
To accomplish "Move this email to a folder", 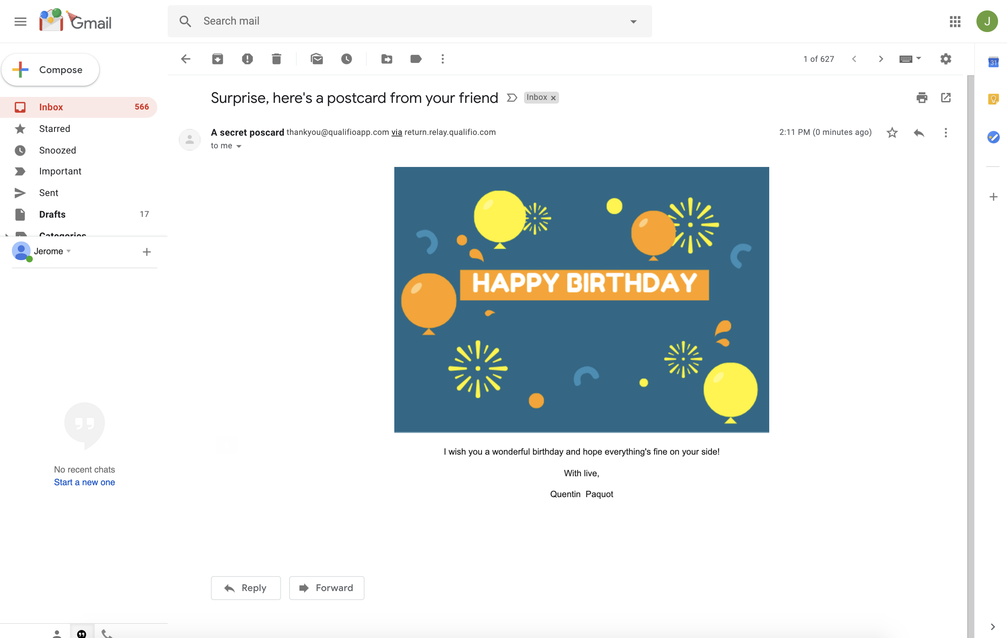I will coord(387,59).
